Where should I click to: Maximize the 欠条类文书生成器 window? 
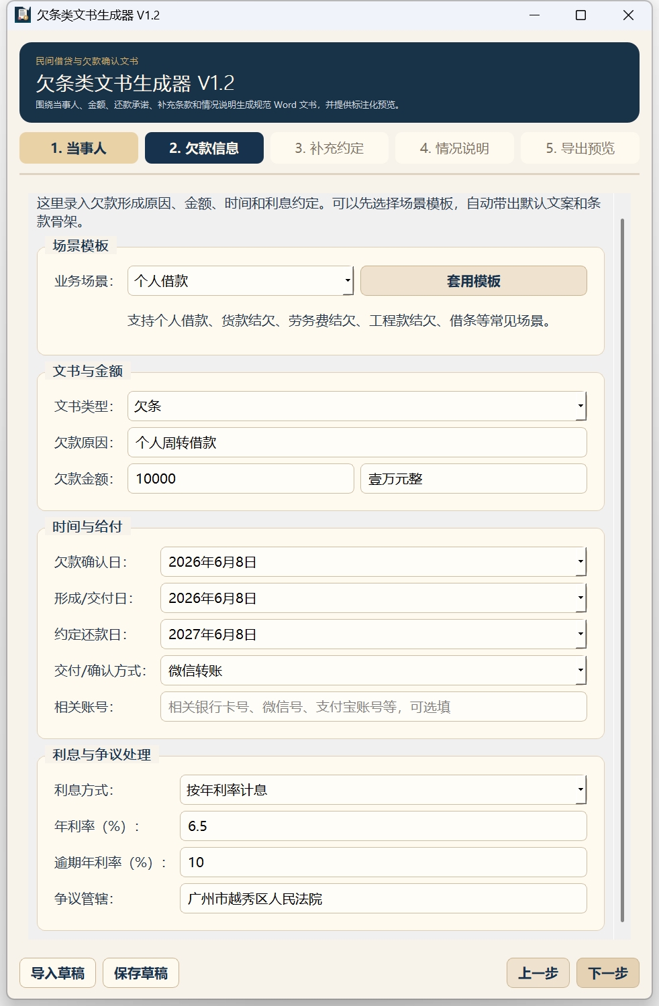581,15
